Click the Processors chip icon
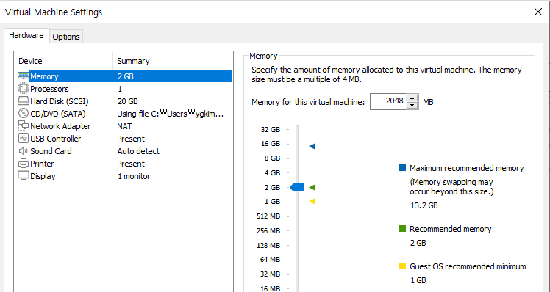 point(24,89)
